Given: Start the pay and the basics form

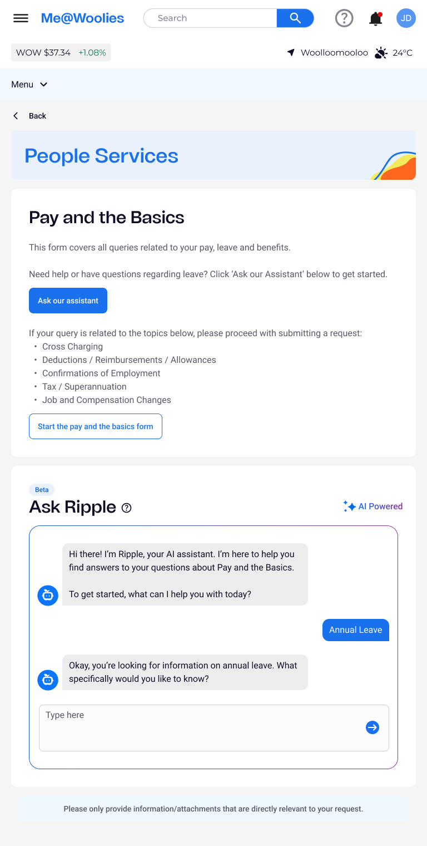Looking at the screenshot, I should tap(96, 426).
